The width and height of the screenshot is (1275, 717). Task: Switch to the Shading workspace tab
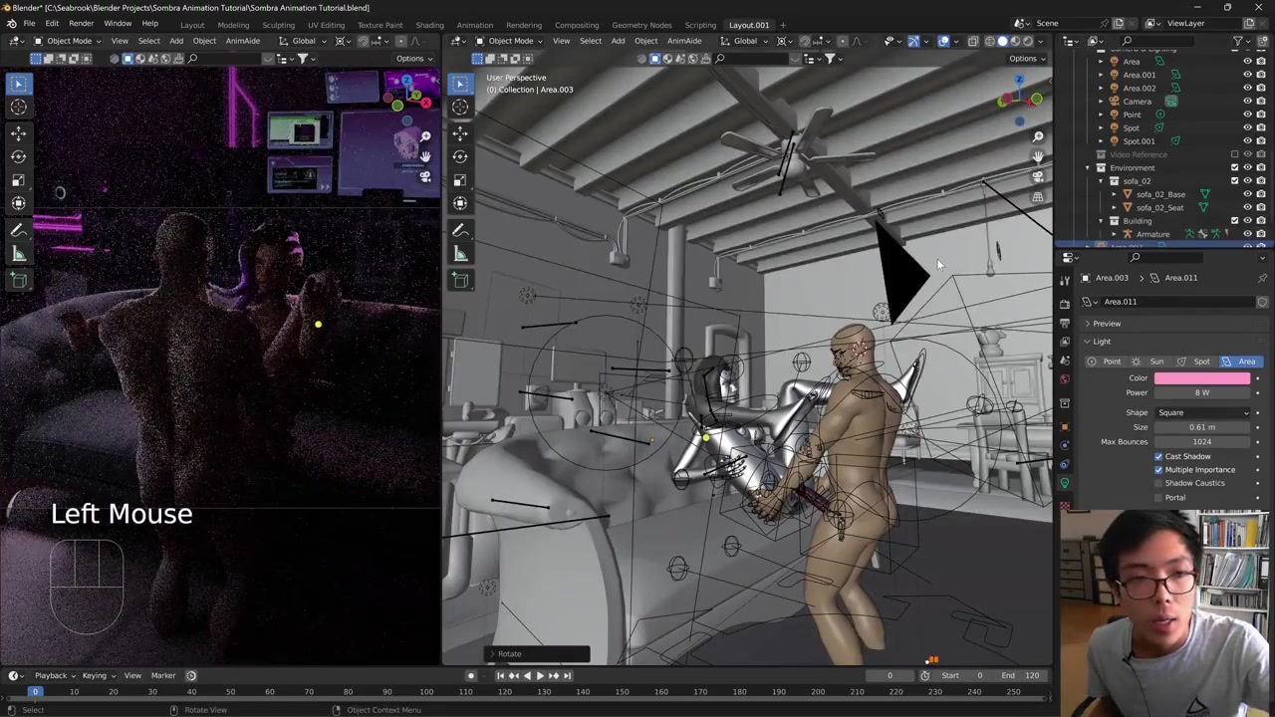(x=429, y=25)
